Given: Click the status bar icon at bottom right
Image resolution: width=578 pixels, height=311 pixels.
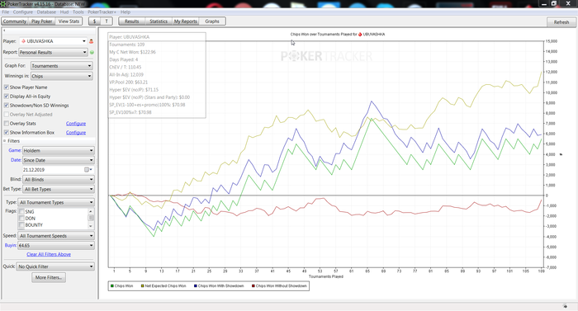Looking at the screenshot, I should [x=565, y=306].
